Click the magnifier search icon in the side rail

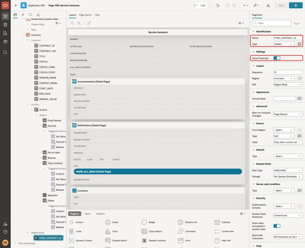(x=5, y=52)
